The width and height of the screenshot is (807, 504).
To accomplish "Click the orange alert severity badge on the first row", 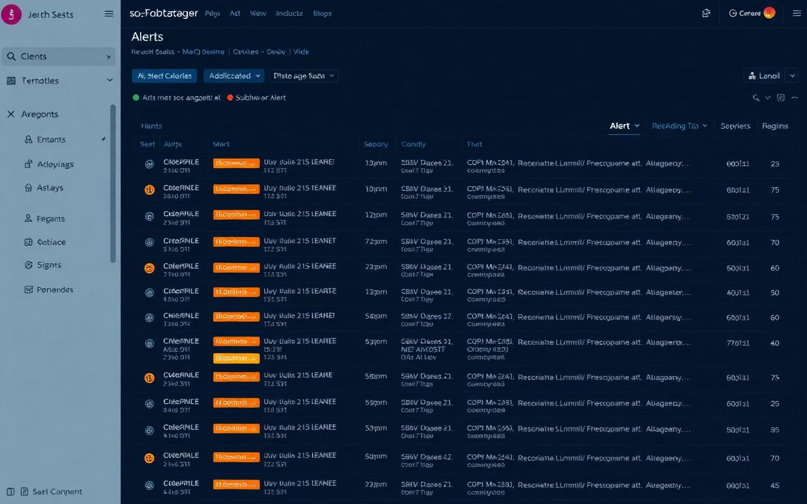I will click(236, 162).
